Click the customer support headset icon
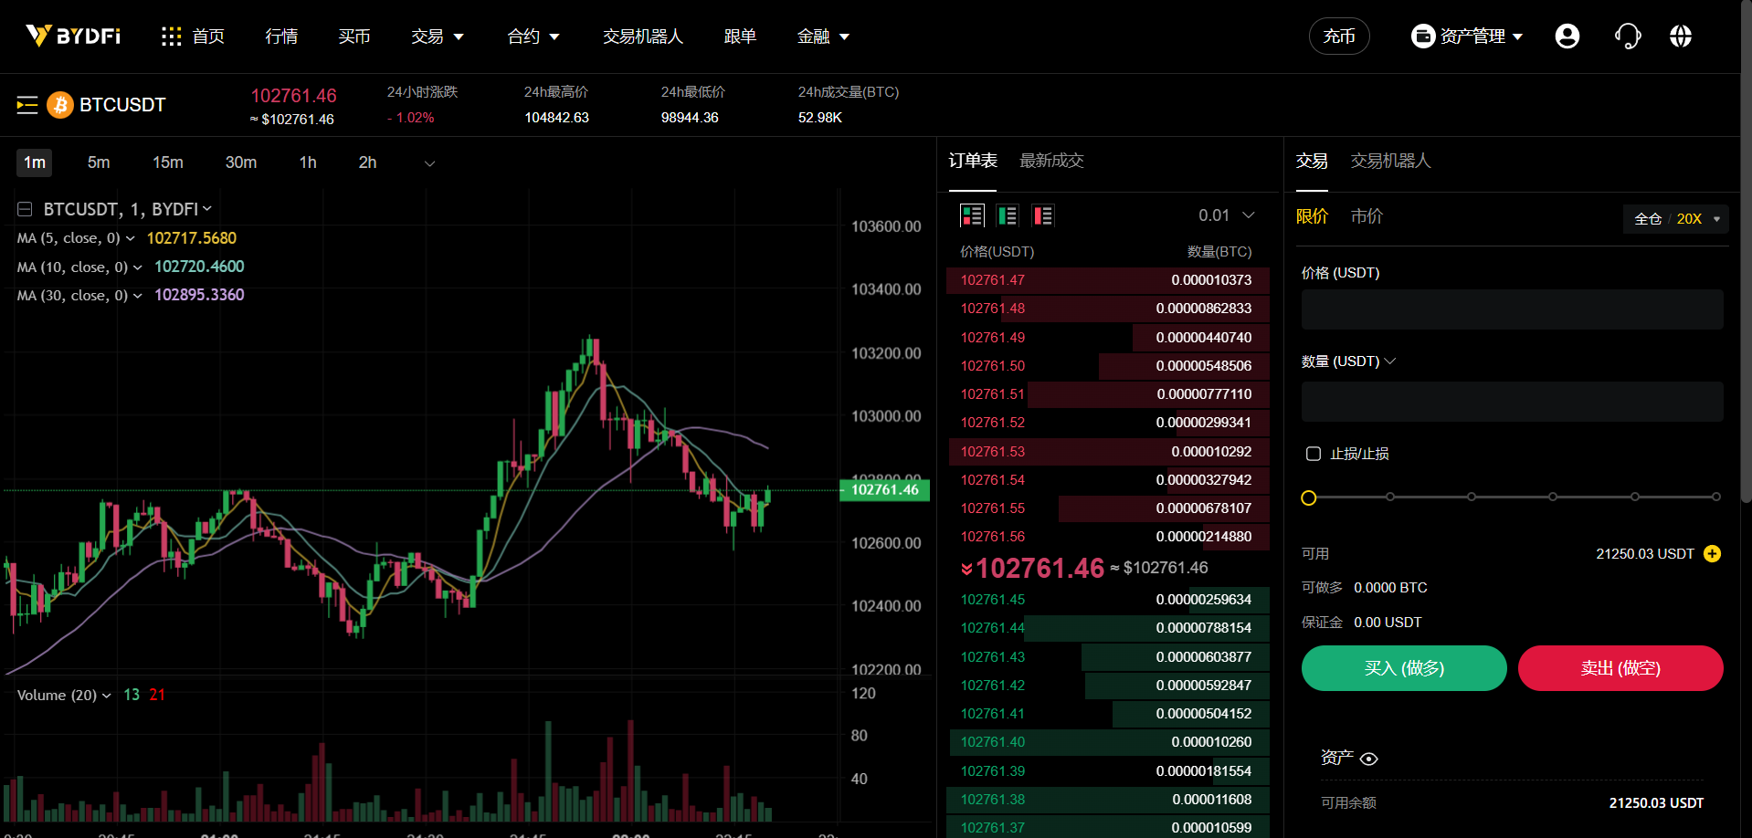 click(1627, 37)
